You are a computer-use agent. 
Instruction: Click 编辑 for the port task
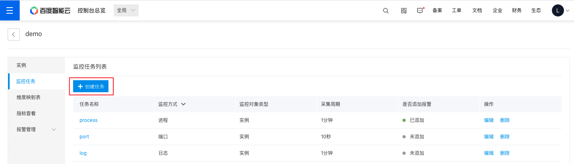[x=489, y=137]
